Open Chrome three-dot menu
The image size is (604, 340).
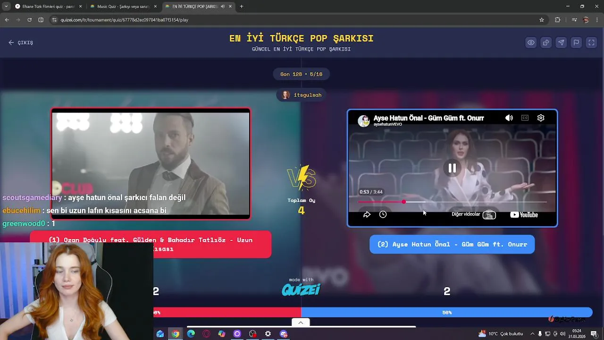coord(597,20)
